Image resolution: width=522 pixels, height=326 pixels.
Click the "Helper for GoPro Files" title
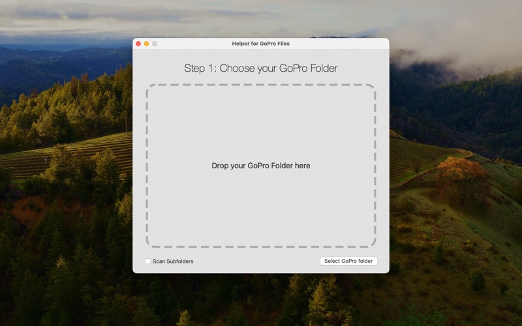(260, 44)
